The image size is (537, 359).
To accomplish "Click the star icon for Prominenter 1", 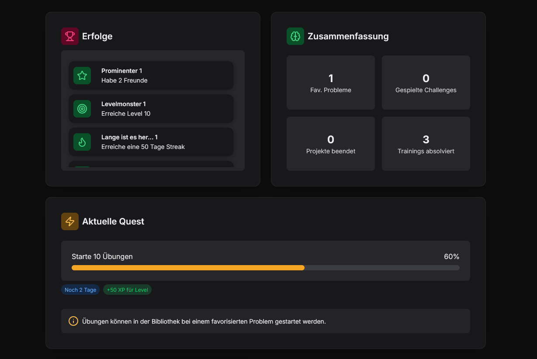I will 82,76.
